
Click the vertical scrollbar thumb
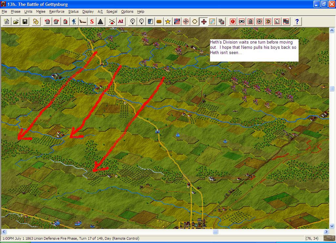(332, 88)
